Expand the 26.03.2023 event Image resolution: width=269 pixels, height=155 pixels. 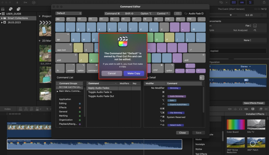click(2, 22)
